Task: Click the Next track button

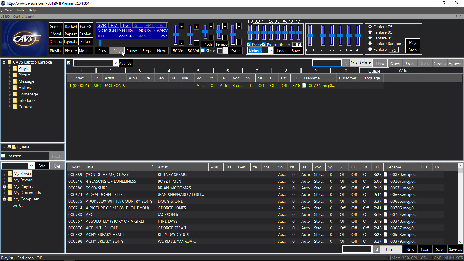Action: pos(161,51)
